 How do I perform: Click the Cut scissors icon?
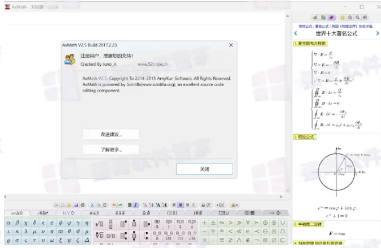click(92, 205)
